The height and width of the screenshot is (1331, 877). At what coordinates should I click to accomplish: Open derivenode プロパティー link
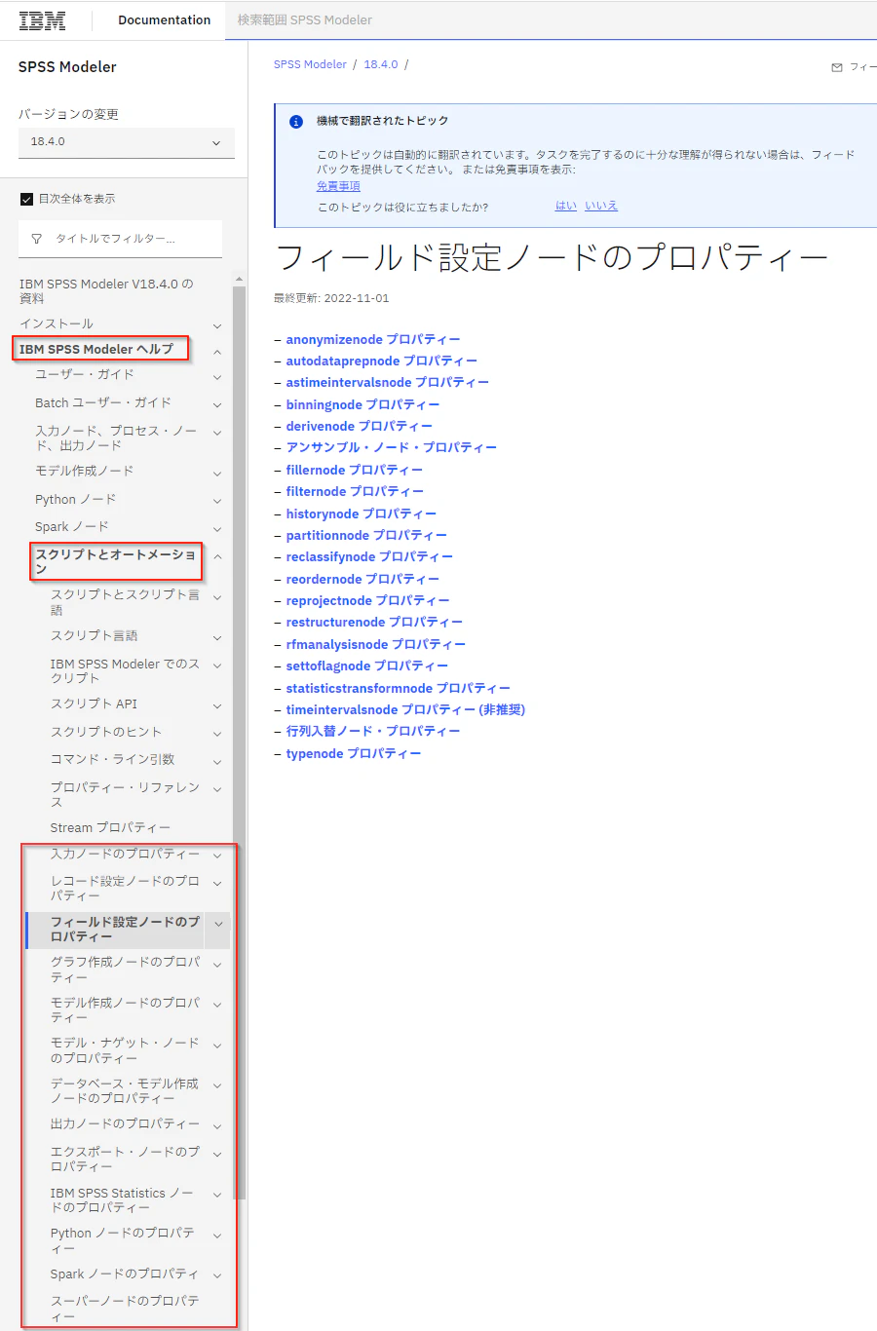[x=360, y=426]
